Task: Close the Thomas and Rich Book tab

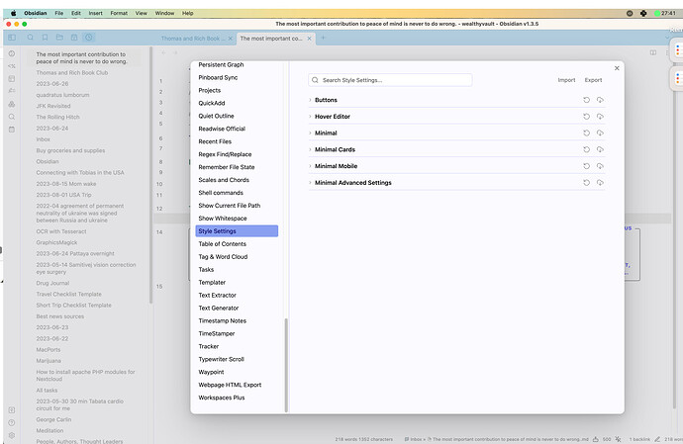Action: point(231,39)
